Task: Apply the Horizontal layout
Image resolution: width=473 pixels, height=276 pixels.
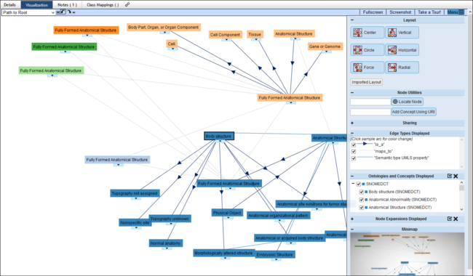Action: [x=402, y=50]
